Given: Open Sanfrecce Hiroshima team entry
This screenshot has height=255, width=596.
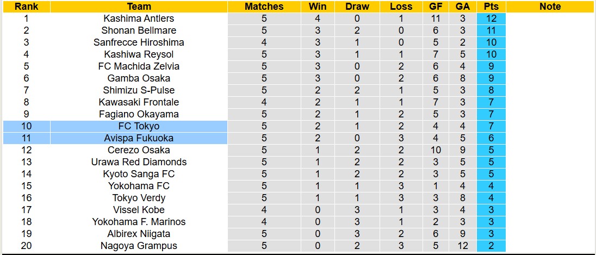Looking at the screenshot, I should [x=139, y=42].
